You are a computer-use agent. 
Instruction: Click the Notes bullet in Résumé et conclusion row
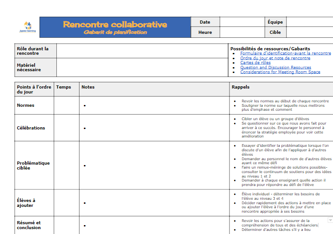85,225
